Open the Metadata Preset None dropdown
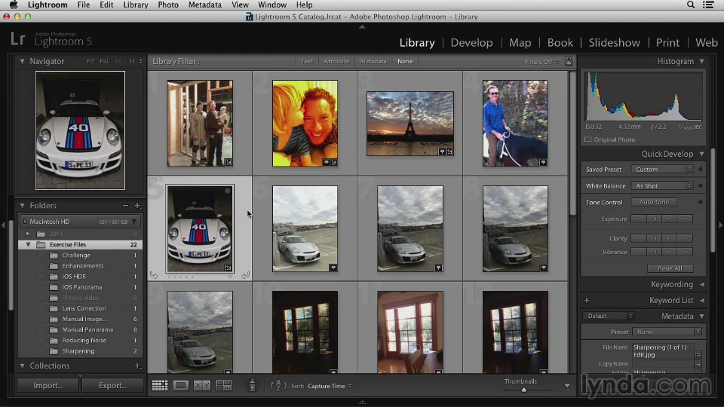 point(667,332)
